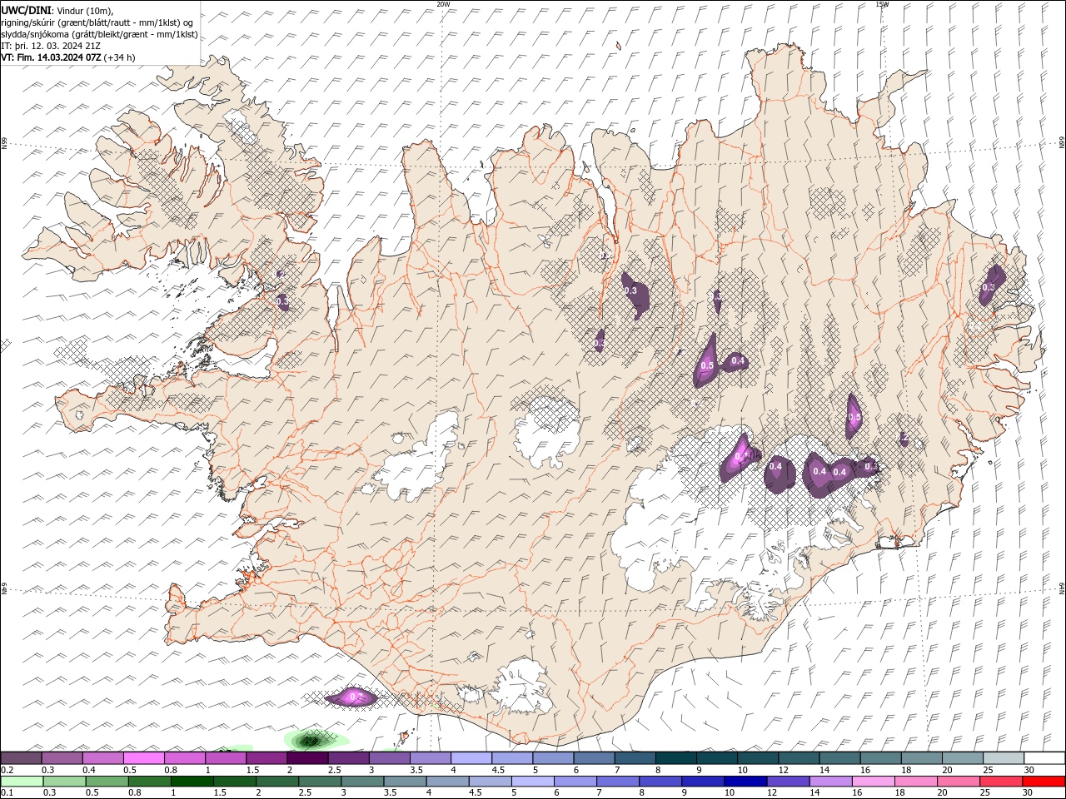
Task: Click the small 0.4 blob right of the tall 0.5 blob
Action: [x=735, y=361]
